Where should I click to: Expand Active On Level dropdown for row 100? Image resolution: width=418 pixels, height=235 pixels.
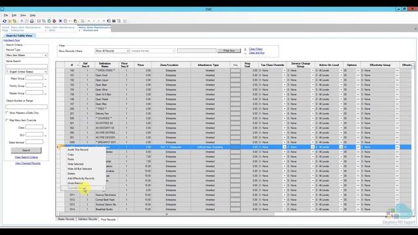coord(341,70)
